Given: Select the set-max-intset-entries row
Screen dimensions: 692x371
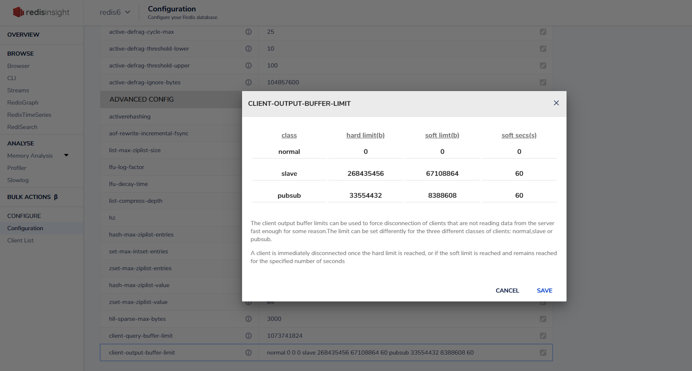Looking at the screenshot, I should (x=171, y=251).
